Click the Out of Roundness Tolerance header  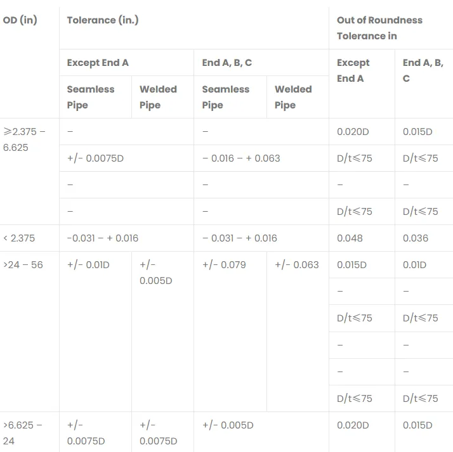click(379, 28)
